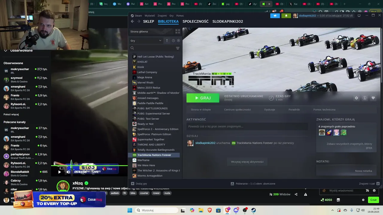Screen dimensions: 383x215
Task: Create a note with Nowa notatka
Action: [364, 171]
